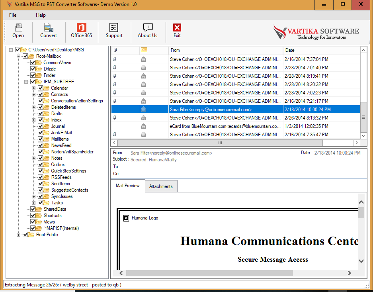Click mail icon of the 2/28/2014 8:20:32 PM row
The width and height of the screenshot is (373, 292).
point(143,84)
